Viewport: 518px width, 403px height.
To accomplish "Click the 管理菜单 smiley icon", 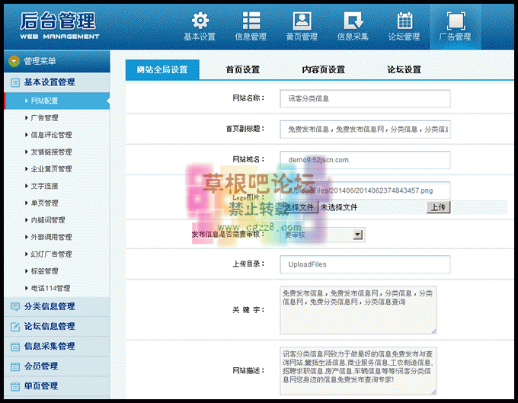I will 14,61.
